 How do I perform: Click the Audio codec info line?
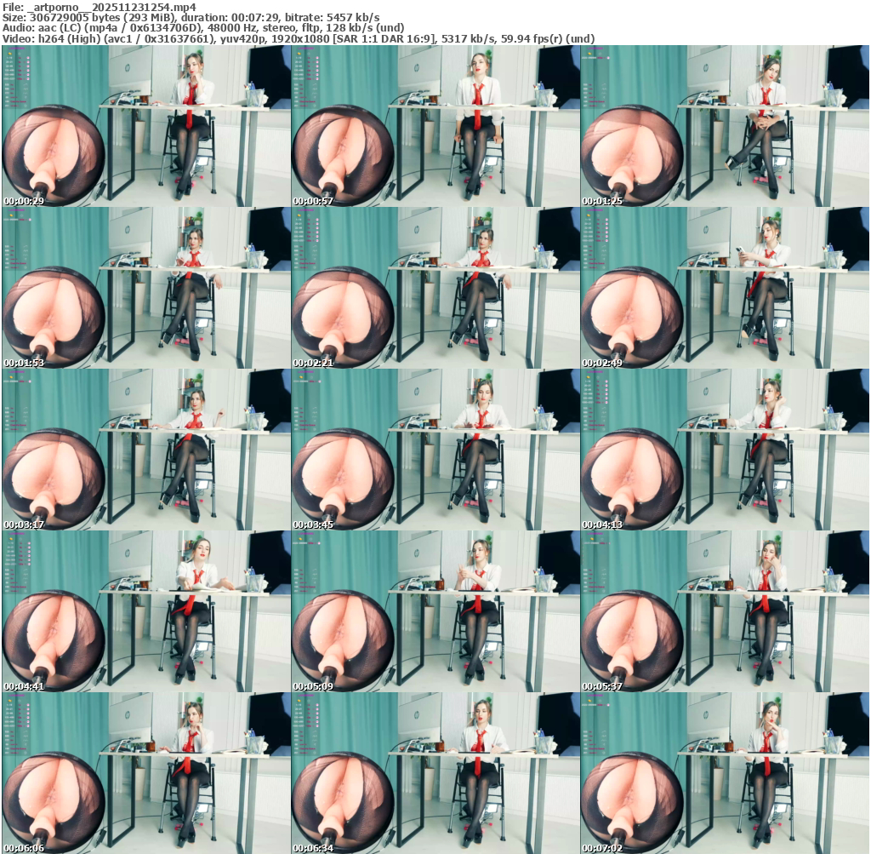(197, 28)
